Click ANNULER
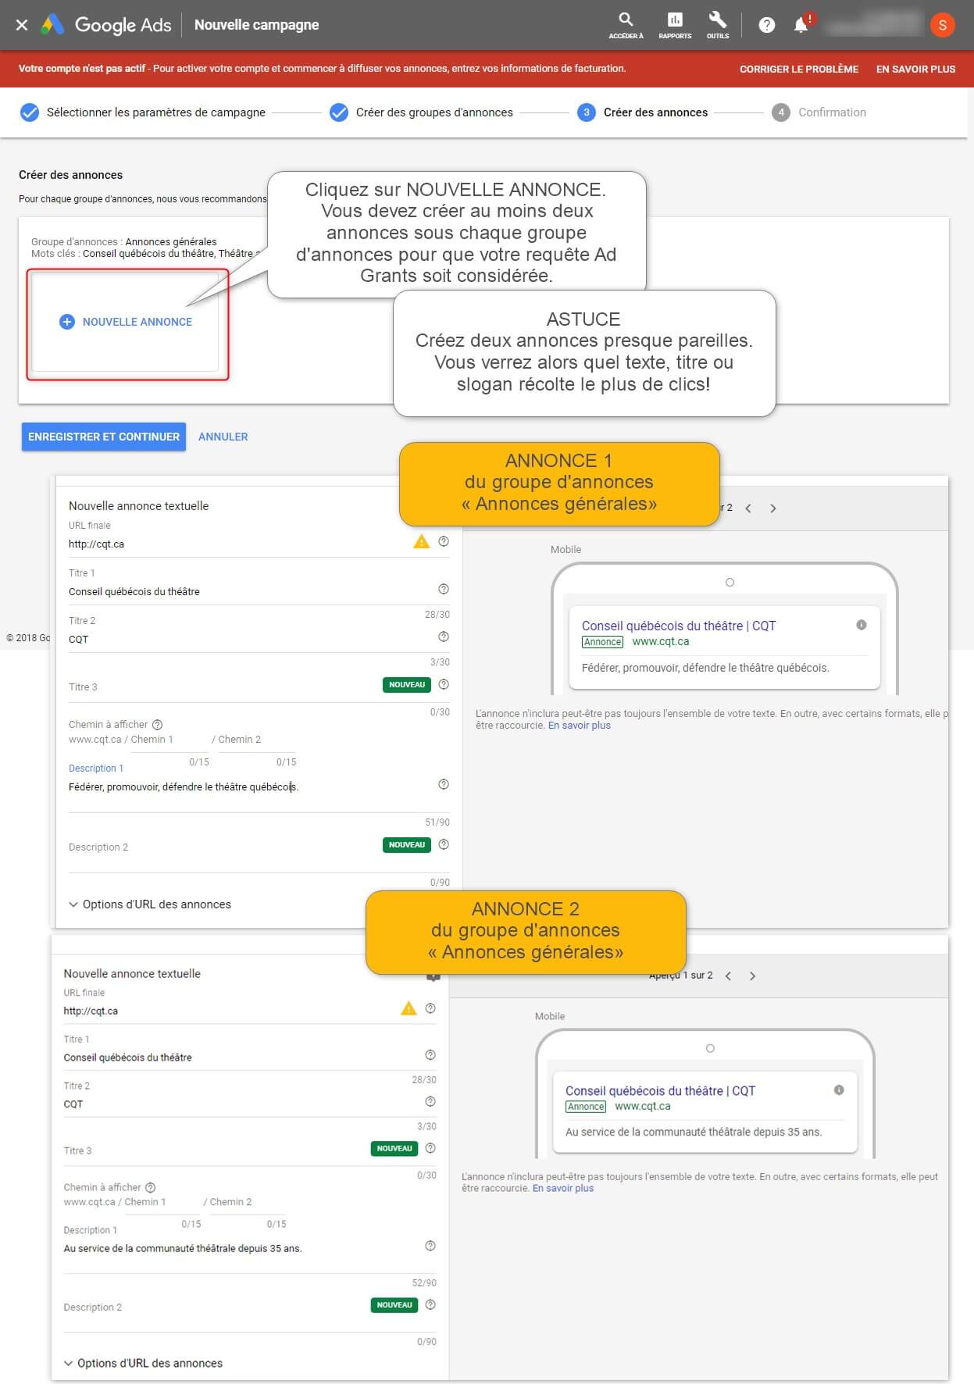 [x=223, y=437]
